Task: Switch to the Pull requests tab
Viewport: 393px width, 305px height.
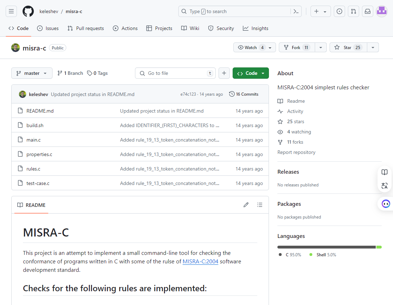Action: pos(86,28)
